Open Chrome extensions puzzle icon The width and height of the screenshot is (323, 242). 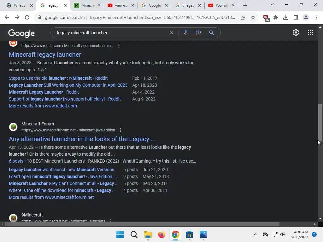coord(276,18)
